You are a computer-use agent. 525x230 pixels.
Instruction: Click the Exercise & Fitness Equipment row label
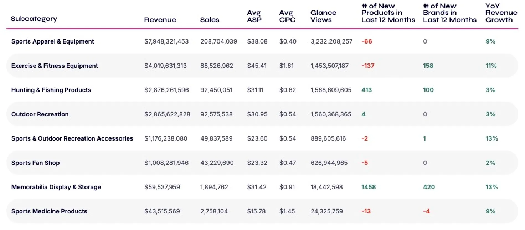pos(55,66)
